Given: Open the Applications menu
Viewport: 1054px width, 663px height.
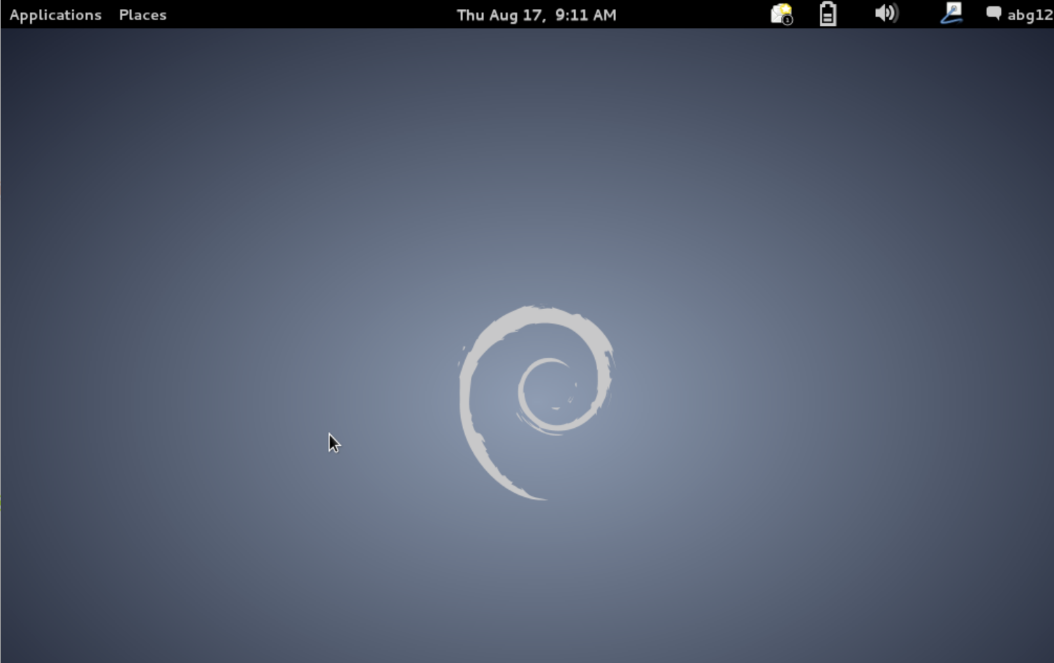Looking at the screenshot, I should tap(55, 15).
